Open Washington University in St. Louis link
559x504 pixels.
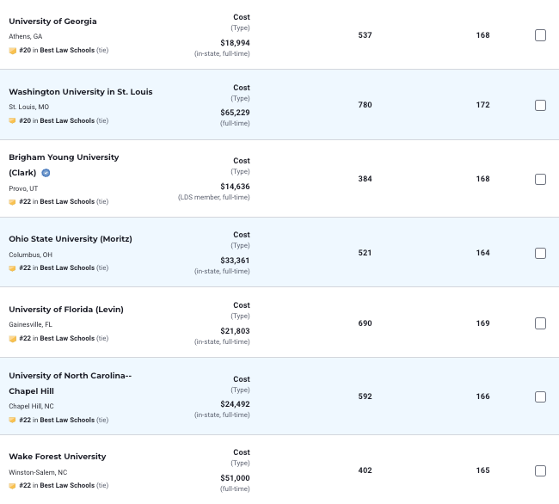[x=80, y=92]
